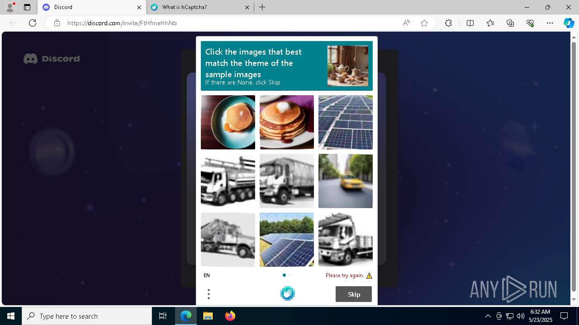Screen dimensions: 579x325
Task: Select sketched cargo truck center image
Action: pos(287,181)
